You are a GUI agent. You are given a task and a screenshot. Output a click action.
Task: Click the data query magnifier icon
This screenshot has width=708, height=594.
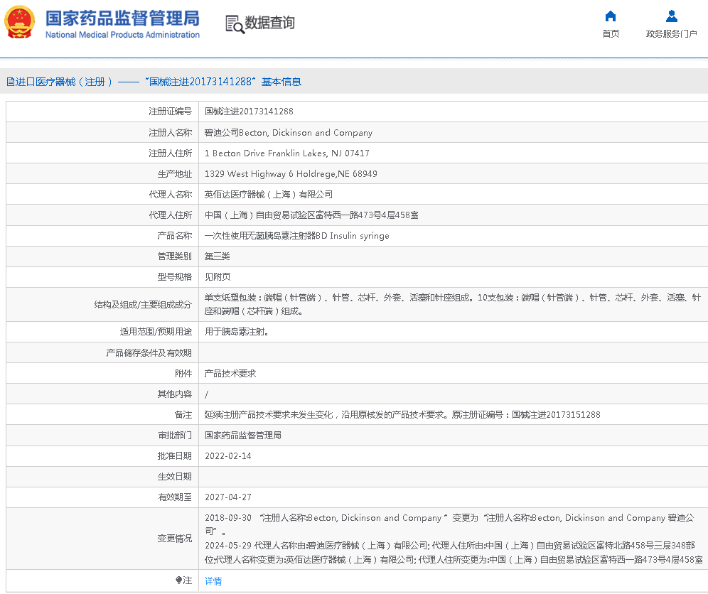click(235, 23)
